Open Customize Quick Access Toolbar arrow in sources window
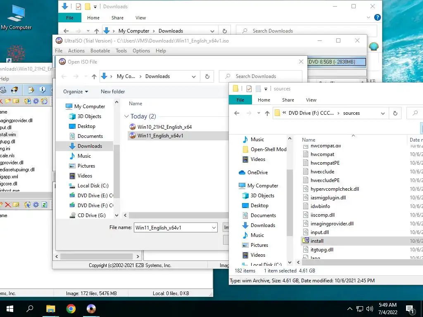Image resolution: width=423 pixels, height=317 pixels. [x=266, y=89]
